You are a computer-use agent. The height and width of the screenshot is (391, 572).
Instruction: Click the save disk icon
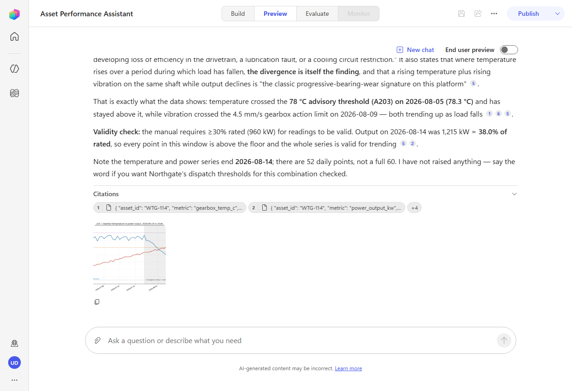(x=461, y=14)
